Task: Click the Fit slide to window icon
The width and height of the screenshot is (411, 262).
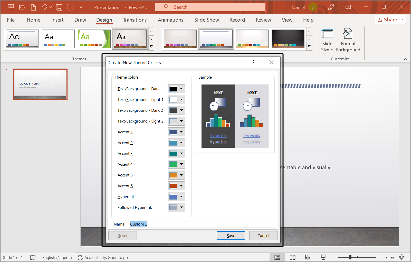Action: 402,257
